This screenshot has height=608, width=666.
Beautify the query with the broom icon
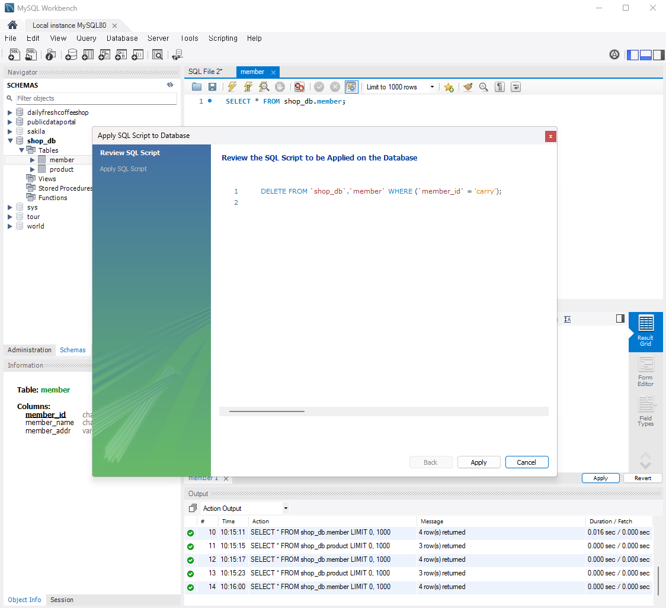tap(468, 87)
